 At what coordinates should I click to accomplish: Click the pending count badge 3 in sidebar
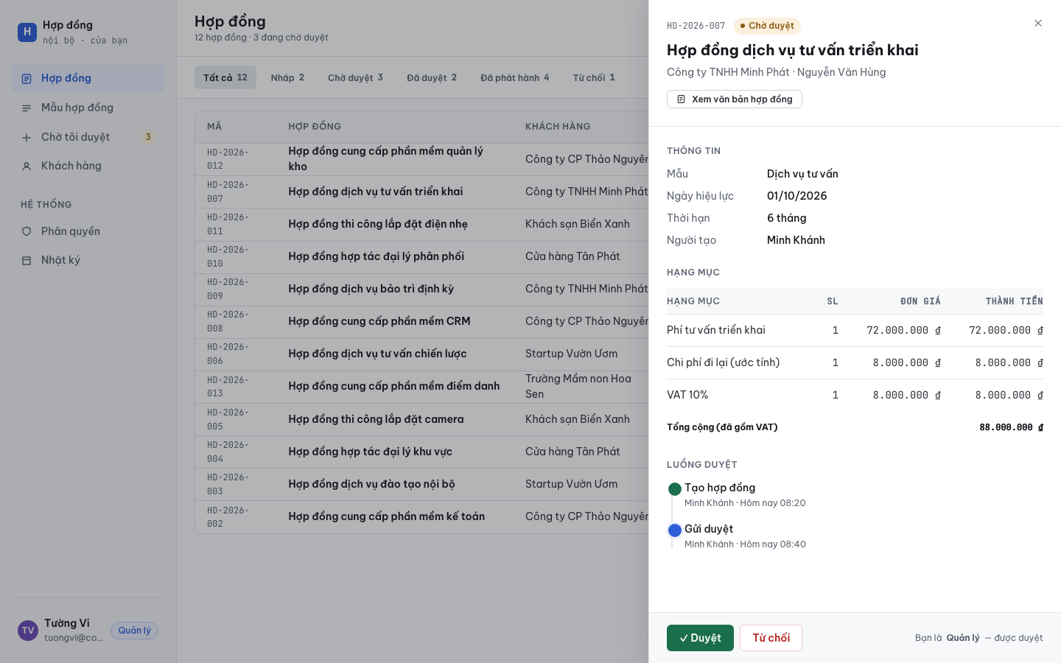tap(148, 137)
